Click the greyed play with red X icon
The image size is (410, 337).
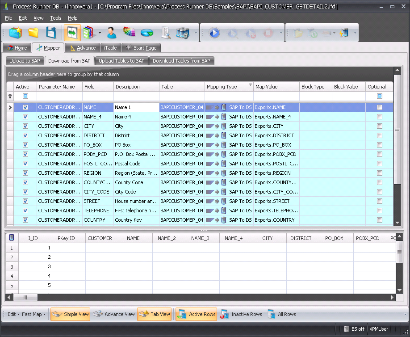[x=250, y=33]
